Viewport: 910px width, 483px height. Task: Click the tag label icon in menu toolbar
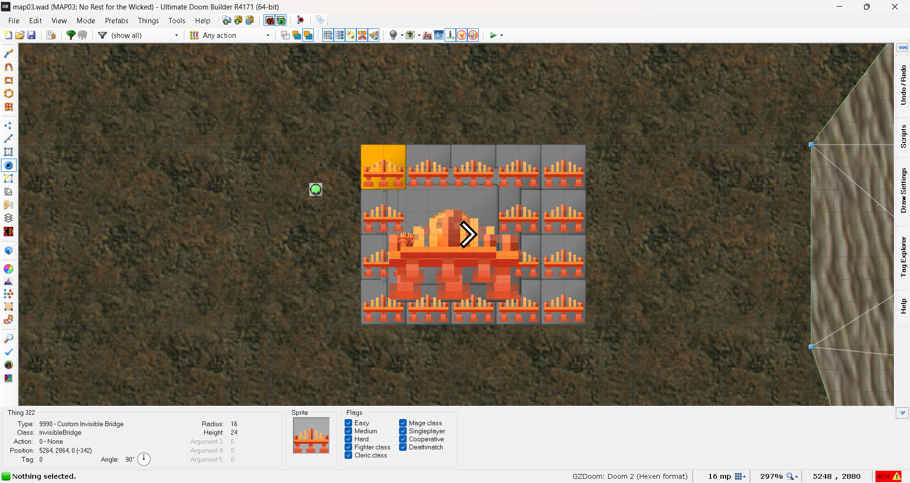click(320, 20)
